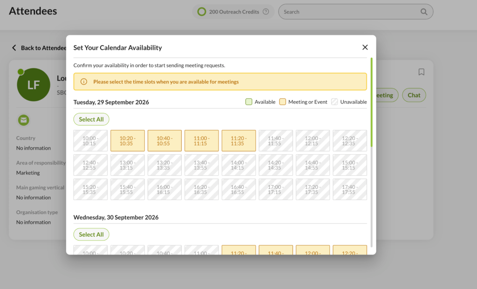The height and width of the screenshot is (289, 477).
Task: Toggle Tuesday 12:40 - 12:55 time slot
Action: tap(90, 165)
